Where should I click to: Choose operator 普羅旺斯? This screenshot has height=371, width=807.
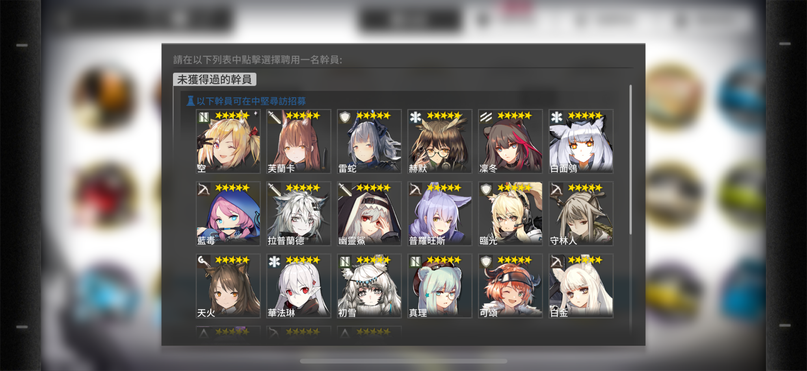tap(440, 214)
